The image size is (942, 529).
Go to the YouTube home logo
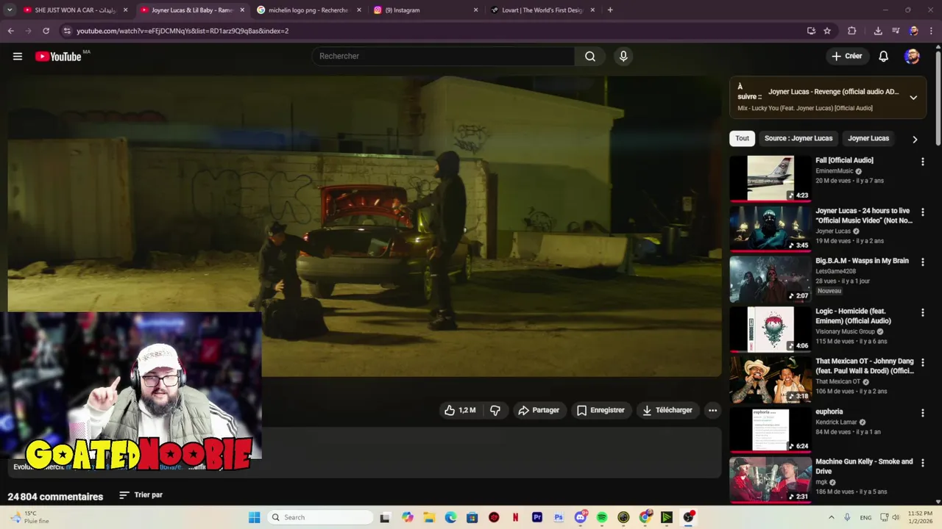(58, 57)
